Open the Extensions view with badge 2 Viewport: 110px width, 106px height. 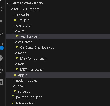(1, 46)
